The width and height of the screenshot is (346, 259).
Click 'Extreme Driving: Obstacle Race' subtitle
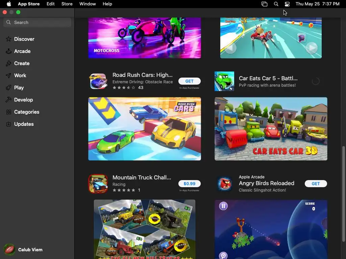(143, 82)
